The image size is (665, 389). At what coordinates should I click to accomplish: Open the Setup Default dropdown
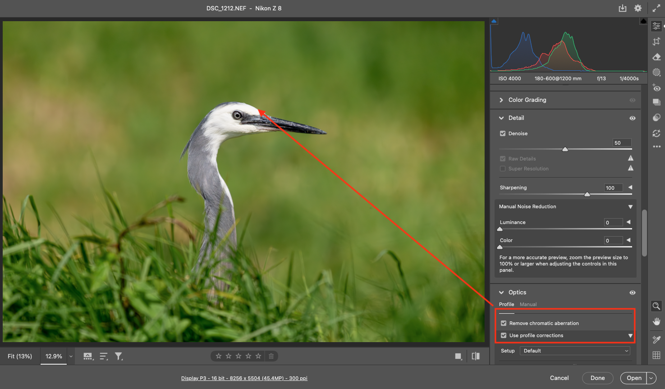pyautogui.click(x=575, y=351)
